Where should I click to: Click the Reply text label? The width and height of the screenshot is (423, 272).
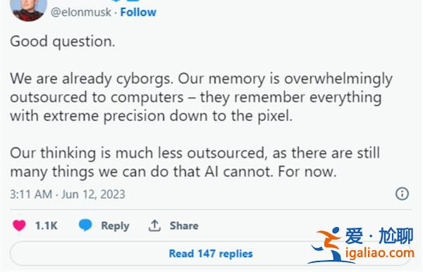click(x=115, y=226)
